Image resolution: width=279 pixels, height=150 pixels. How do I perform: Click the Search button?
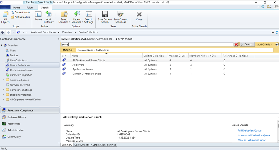pyautogui.click(x=247, y=44)
